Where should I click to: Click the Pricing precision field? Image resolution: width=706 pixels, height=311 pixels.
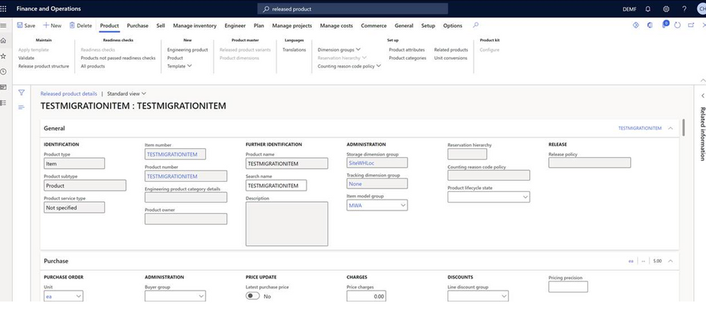pos(568,287)
